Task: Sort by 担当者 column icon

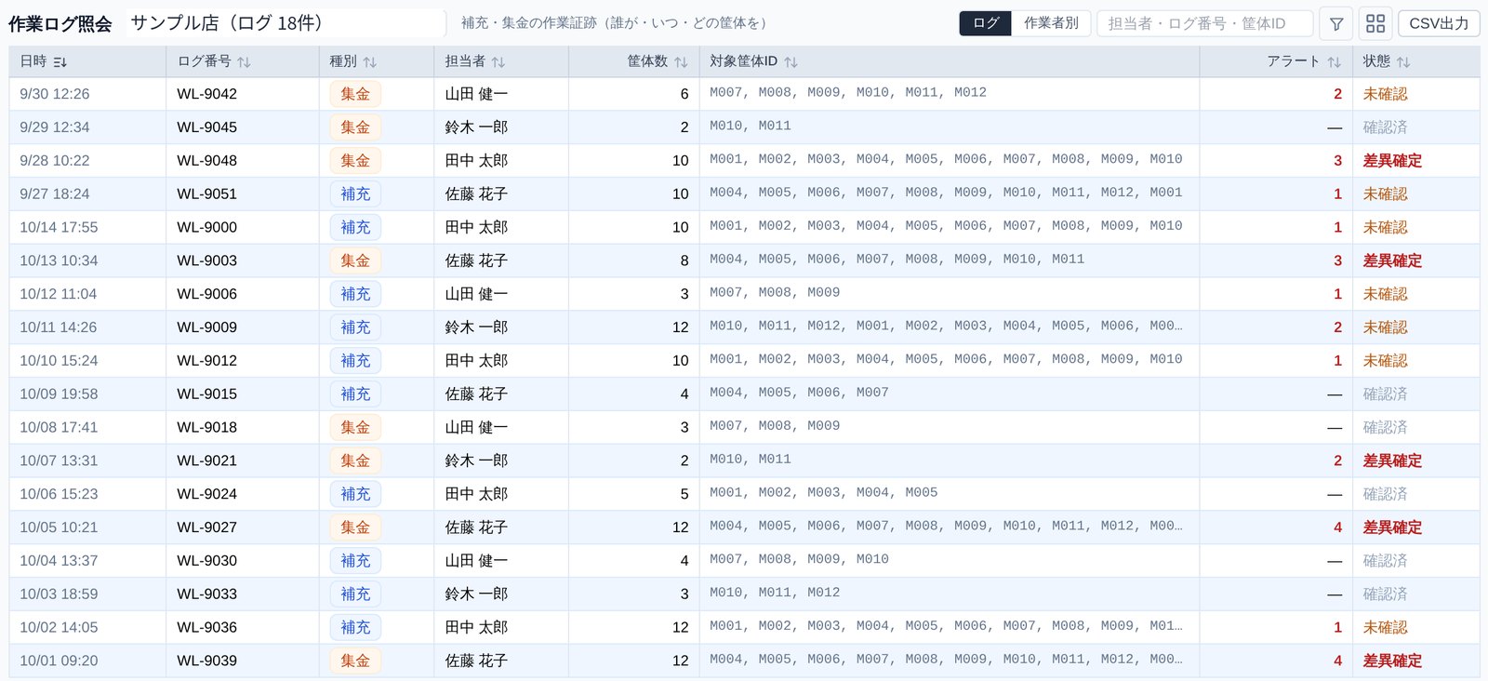Action: 498,62
